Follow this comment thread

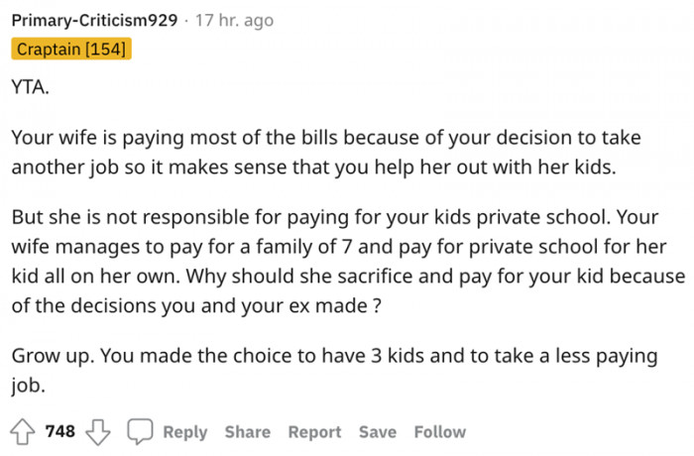click(x=439, y=431)
